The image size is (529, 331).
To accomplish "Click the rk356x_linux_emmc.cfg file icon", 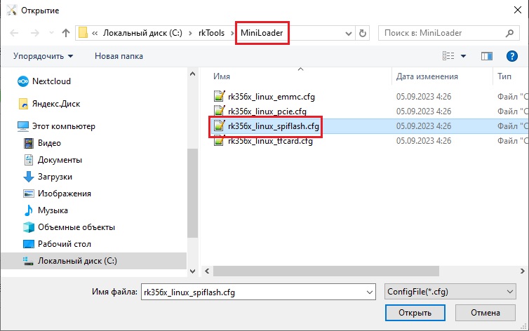I will click(x=220, y=96).
